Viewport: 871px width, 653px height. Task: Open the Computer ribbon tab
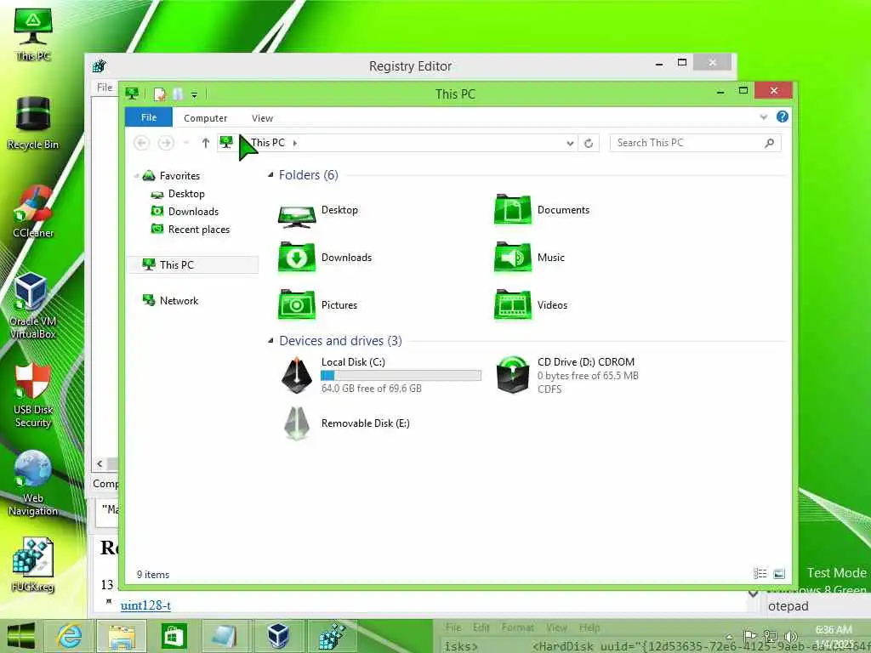[x=206, y=117]
